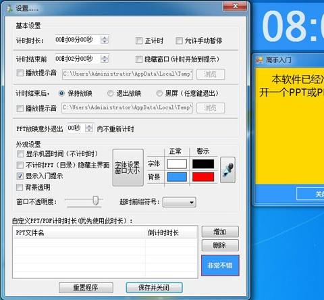
Task: Click the 计时时长 spinner arrows
Action: tap(105, 40)
